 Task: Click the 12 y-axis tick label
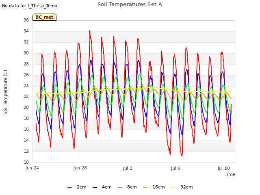[x=26, y=151]
